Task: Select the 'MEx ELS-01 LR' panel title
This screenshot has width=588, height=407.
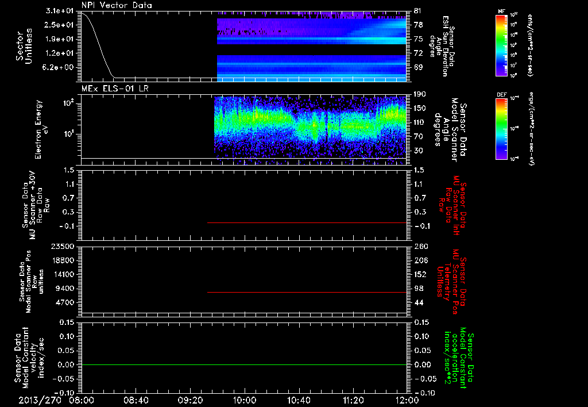Action: 115,89
